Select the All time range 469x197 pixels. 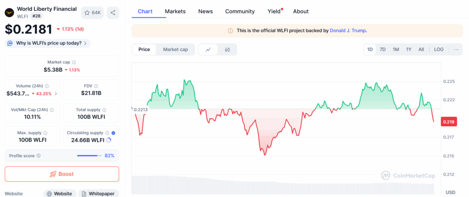pyautogui.click(x=421, y=50)
